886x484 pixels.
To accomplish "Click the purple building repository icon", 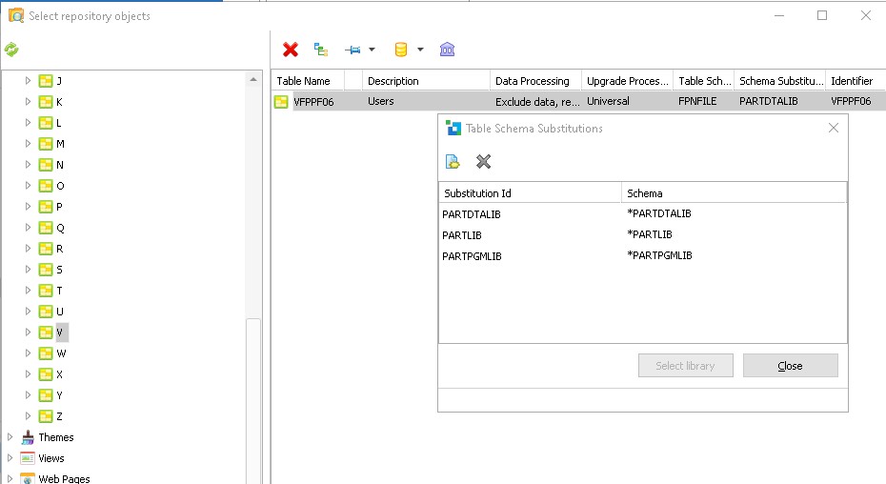I will click(x=447, y=50).
